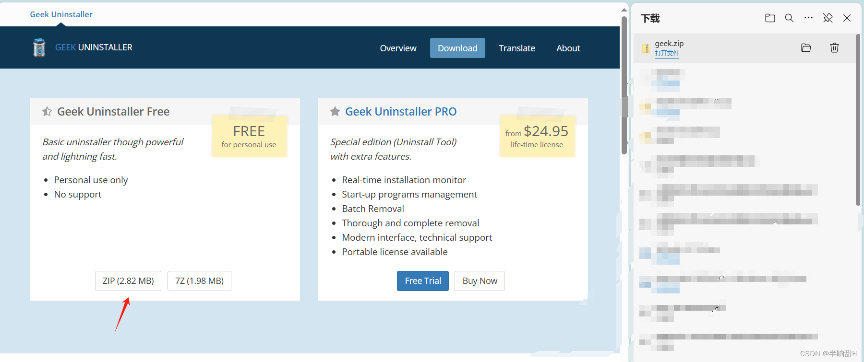The image size is (864, 362).
Task: Click the star icon beside Geek Uninstaller Free
Action: [47, 112]
